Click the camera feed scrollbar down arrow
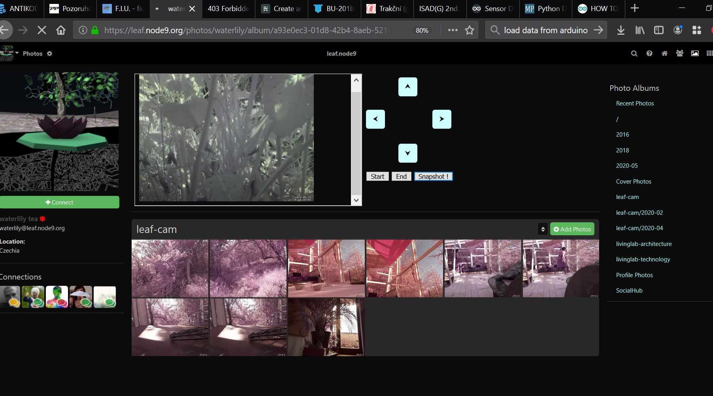This screenshot has width=713, height=396. pos(356,200)
